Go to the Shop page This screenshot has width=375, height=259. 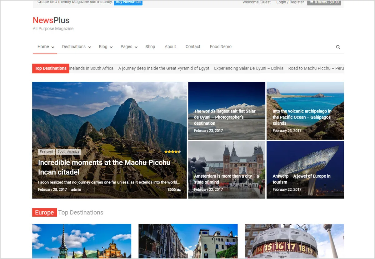(x=150, y=47)
